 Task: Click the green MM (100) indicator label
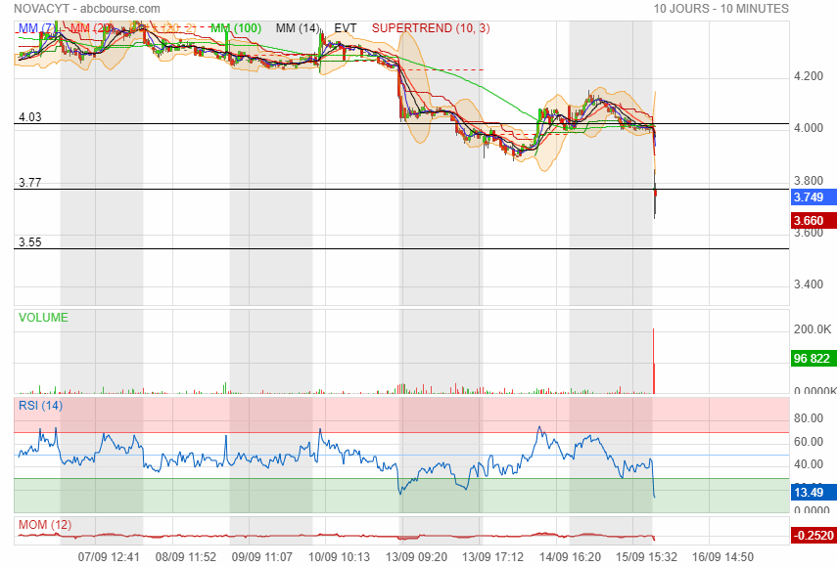click(x=236, y=28)
